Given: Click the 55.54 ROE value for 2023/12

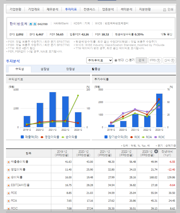Looking at the screenshot, I should [154, 193].
